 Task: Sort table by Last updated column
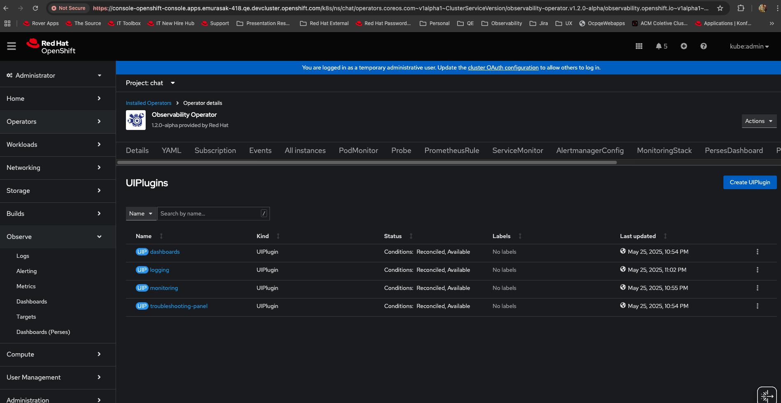pyautogui.click(x=638, y=236)
